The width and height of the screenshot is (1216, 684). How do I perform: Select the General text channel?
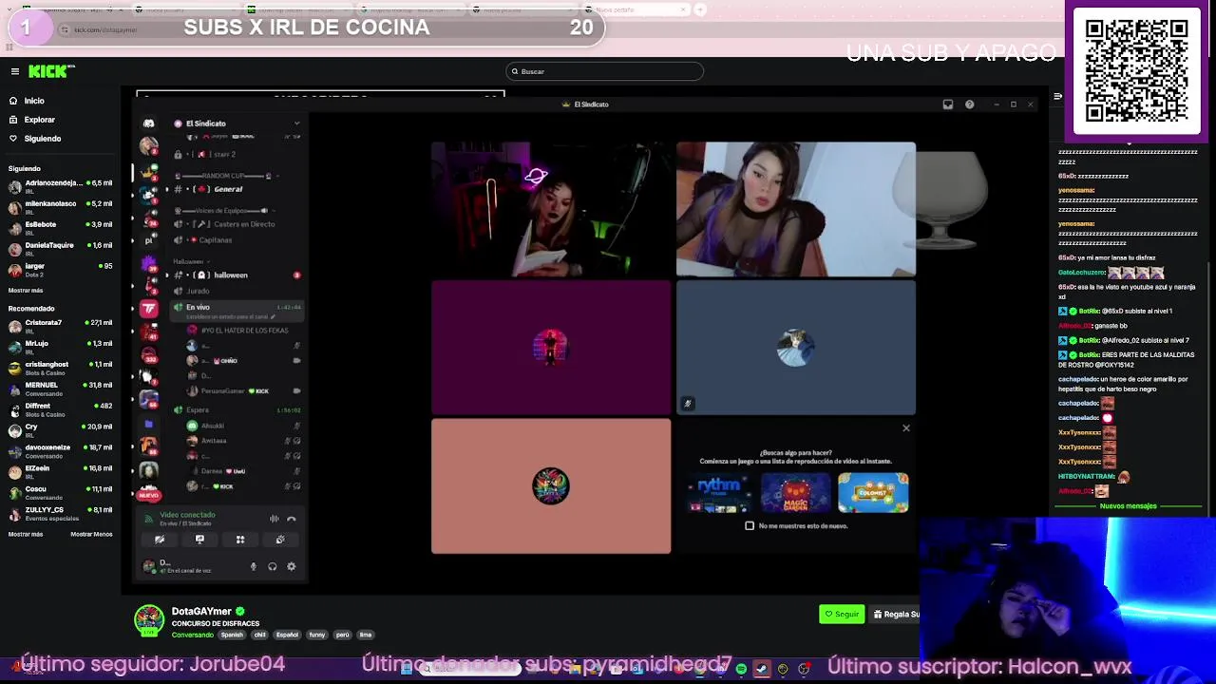(x=236, y=189)
